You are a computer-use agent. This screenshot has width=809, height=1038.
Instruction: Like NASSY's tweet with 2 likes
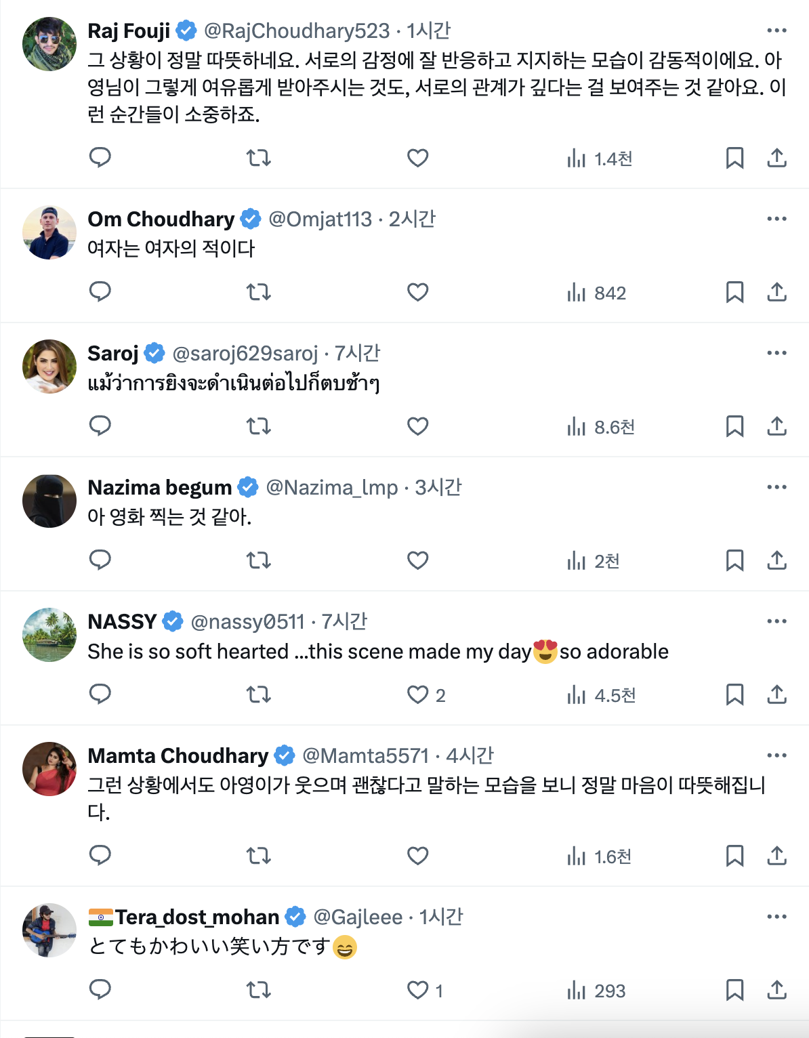(426, 695)
